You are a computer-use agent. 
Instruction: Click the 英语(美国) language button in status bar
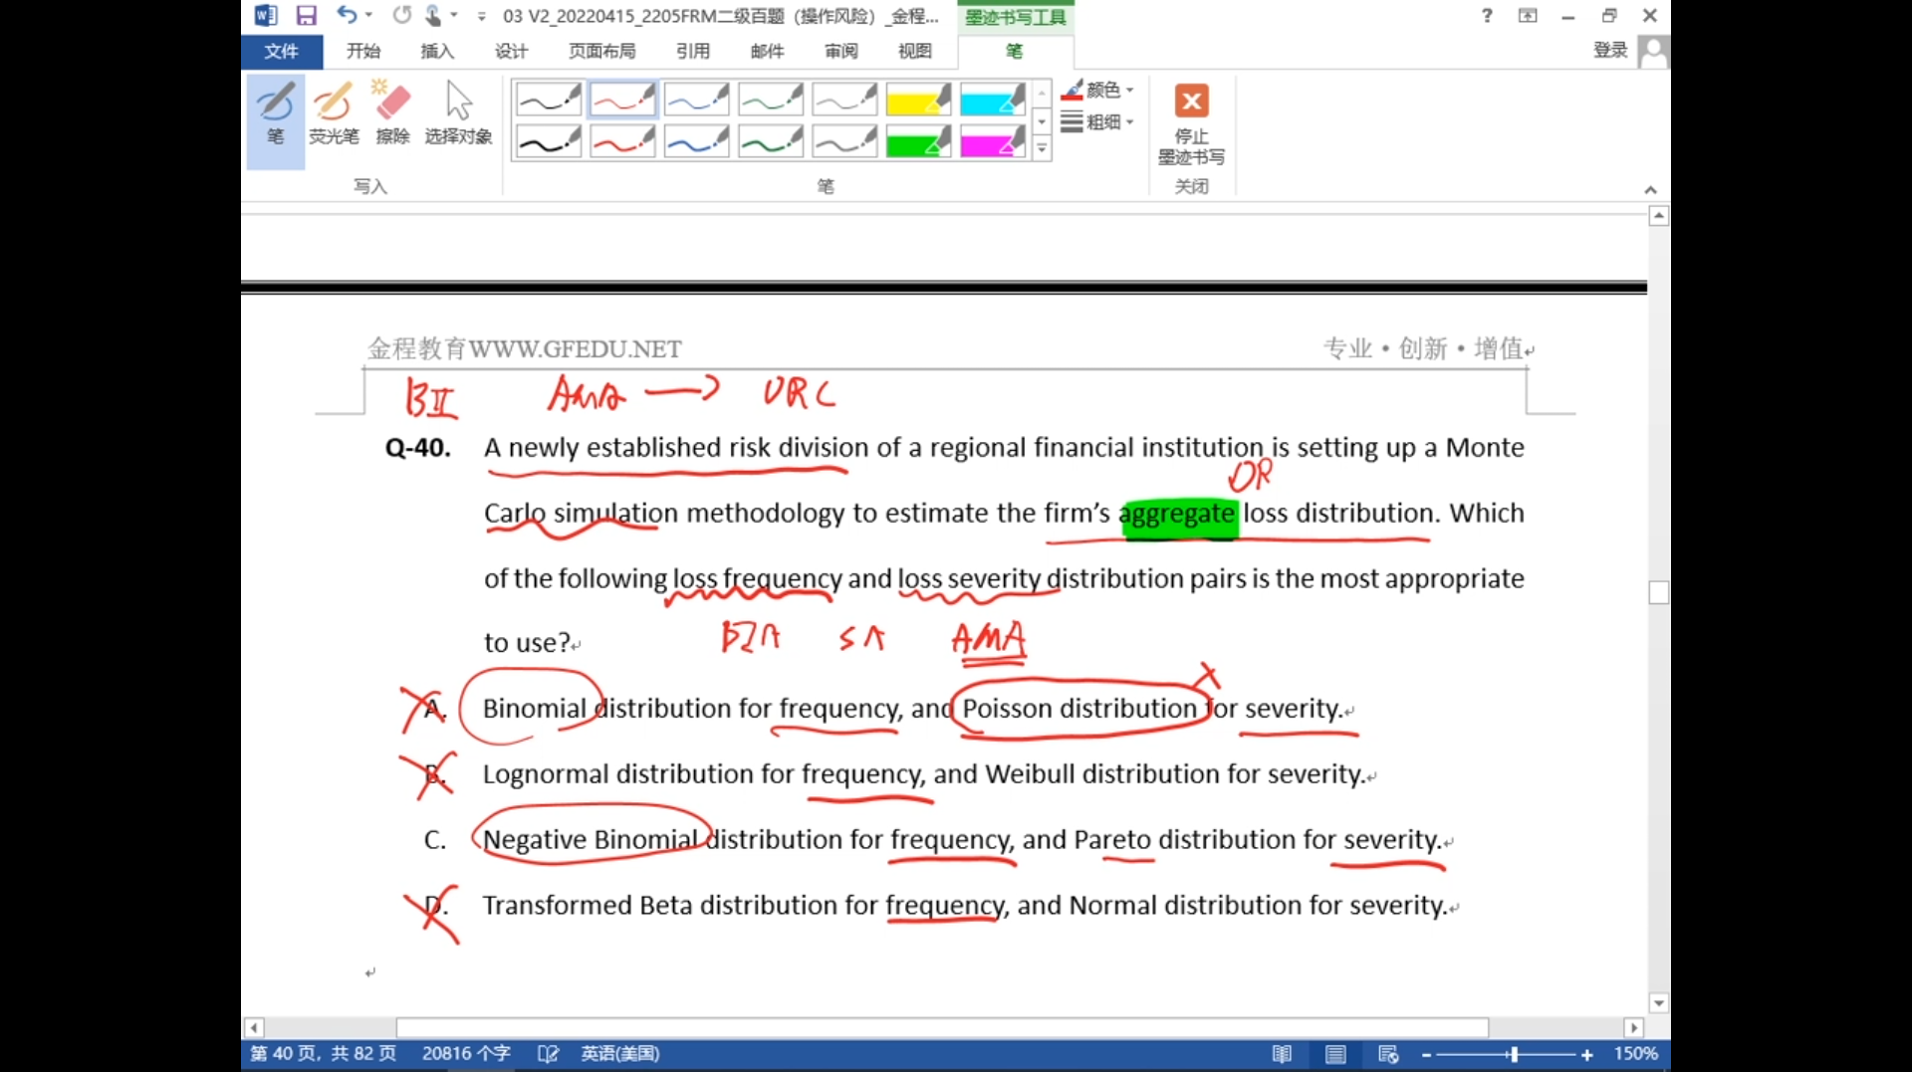tap(619, 1054)
